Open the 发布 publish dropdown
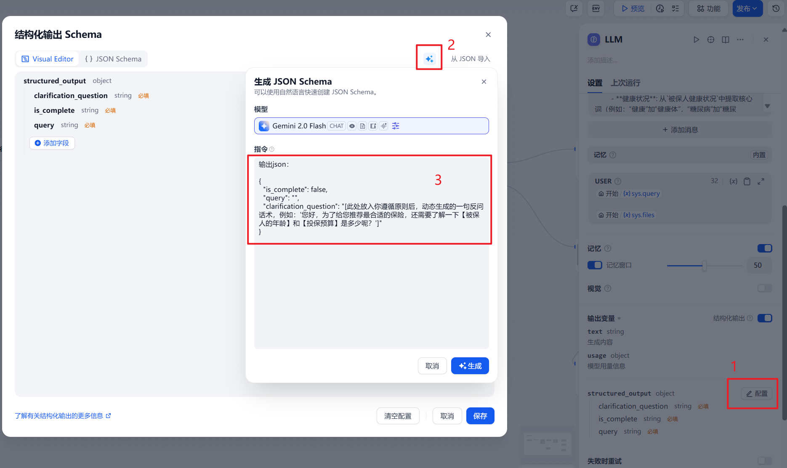 [747, 8]
